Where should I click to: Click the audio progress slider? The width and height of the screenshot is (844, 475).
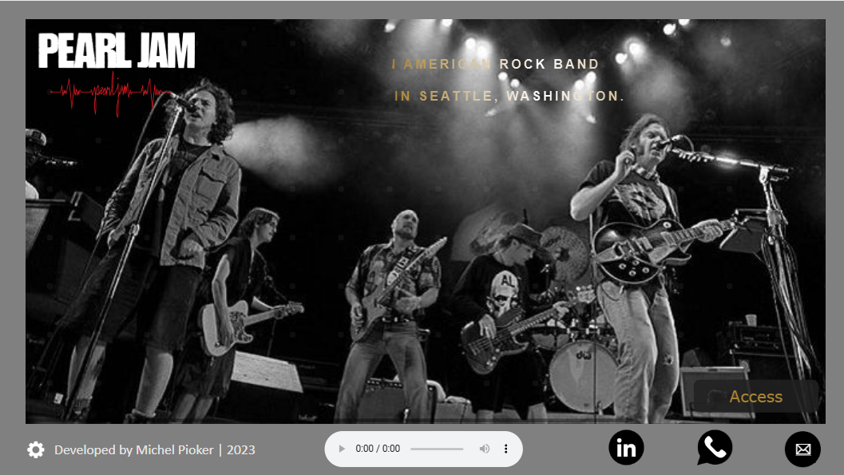tap(437, 449)
